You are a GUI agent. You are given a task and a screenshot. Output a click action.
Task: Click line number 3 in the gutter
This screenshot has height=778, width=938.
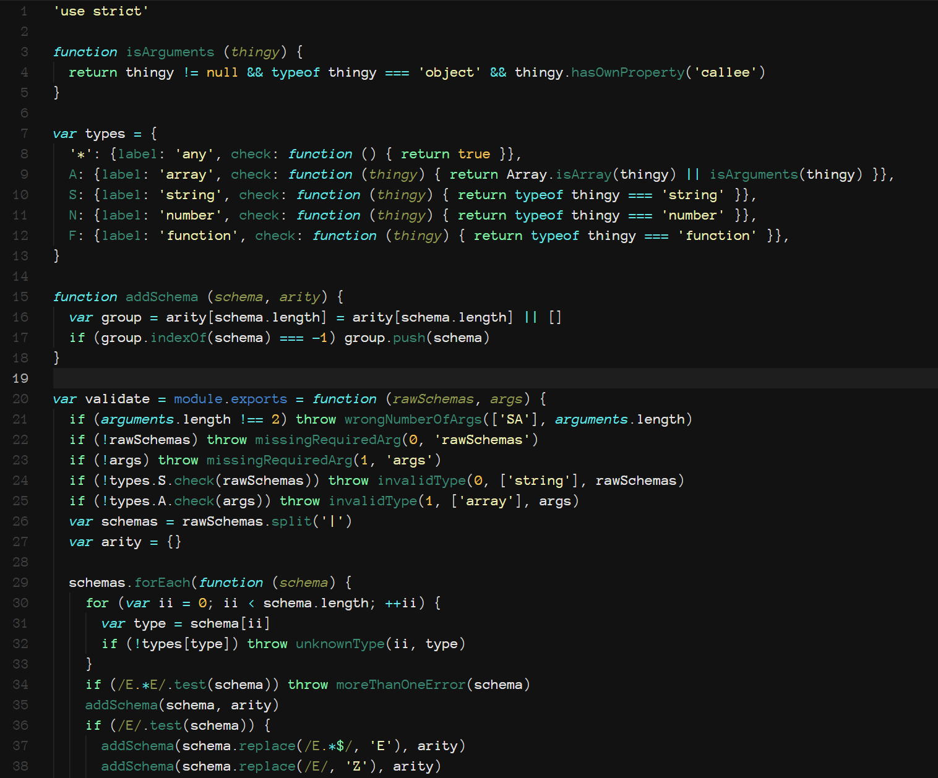24,52
